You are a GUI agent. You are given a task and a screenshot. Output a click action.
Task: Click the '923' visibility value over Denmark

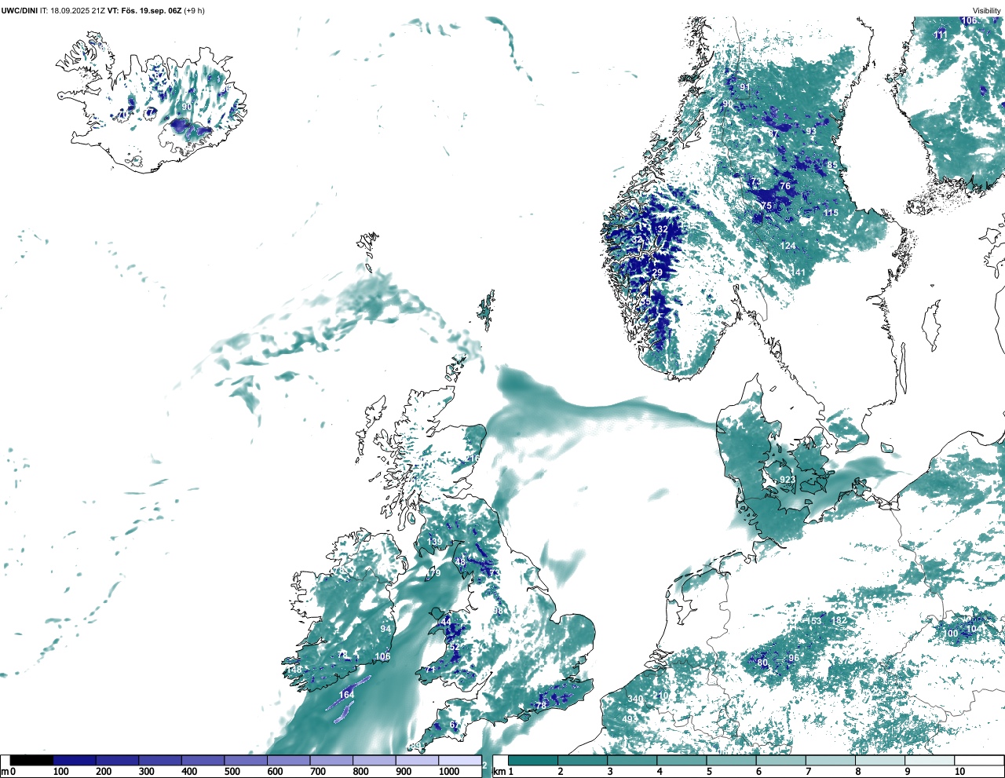click(x=788, y=480)
